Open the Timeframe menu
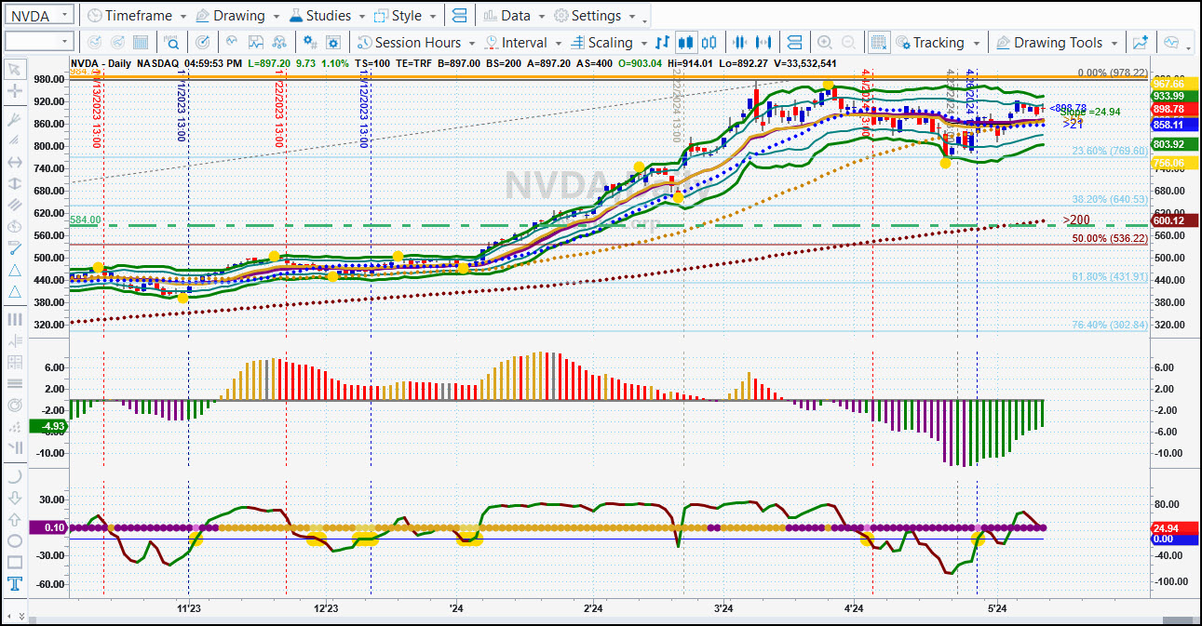 (136, 15)
